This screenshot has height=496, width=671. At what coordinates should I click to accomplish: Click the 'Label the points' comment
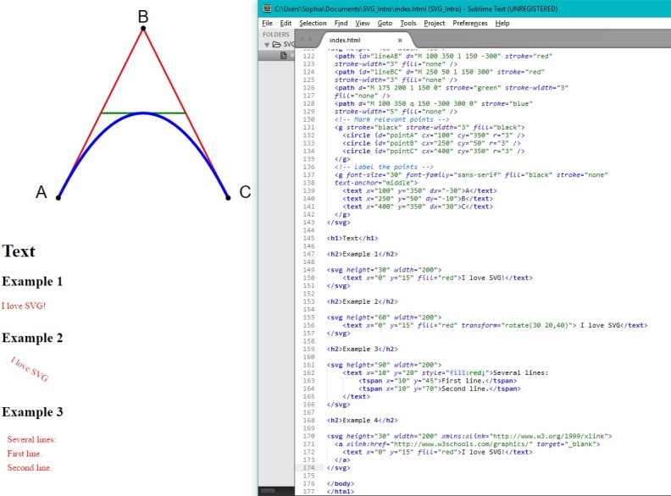(384, 168)
